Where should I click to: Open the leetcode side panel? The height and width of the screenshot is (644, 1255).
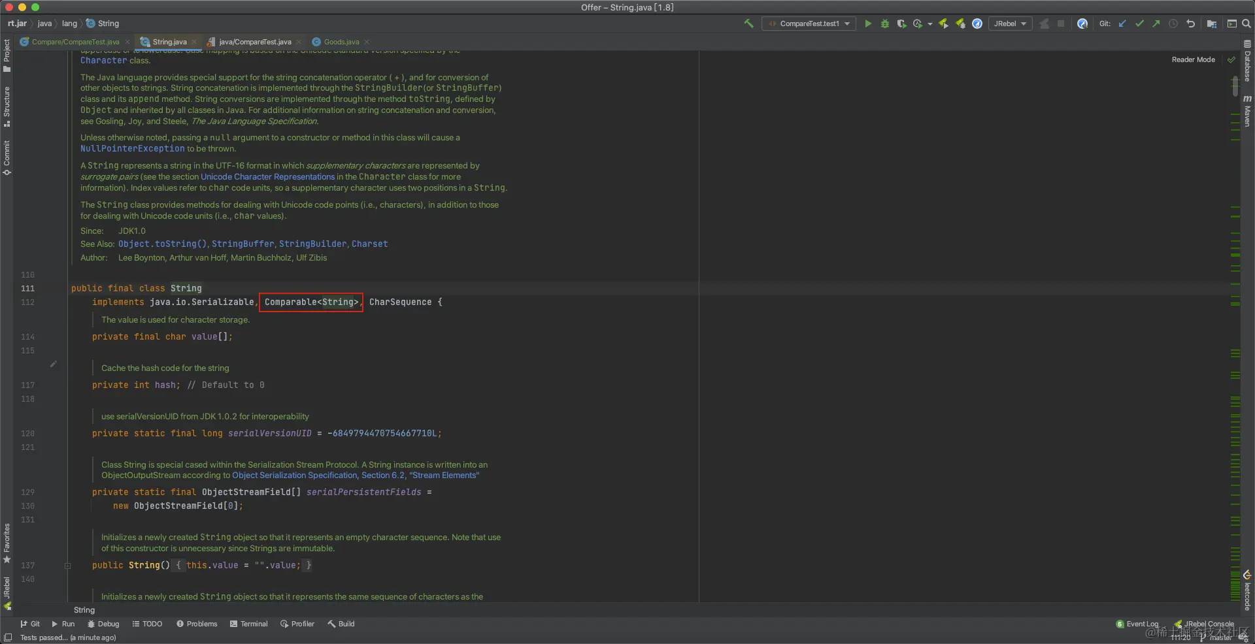pyautogui.click(x=1247, y=590)
